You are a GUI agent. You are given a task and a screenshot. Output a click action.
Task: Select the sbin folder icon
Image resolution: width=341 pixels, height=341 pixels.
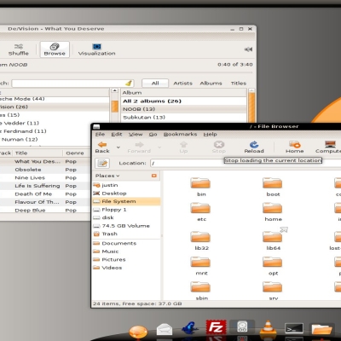[x=200, y=286]
